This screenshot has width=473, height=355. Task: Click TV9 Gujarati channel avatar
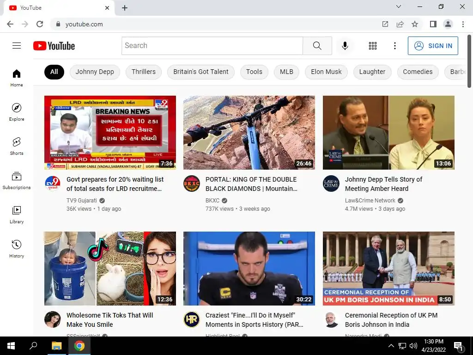coord(53,184)
